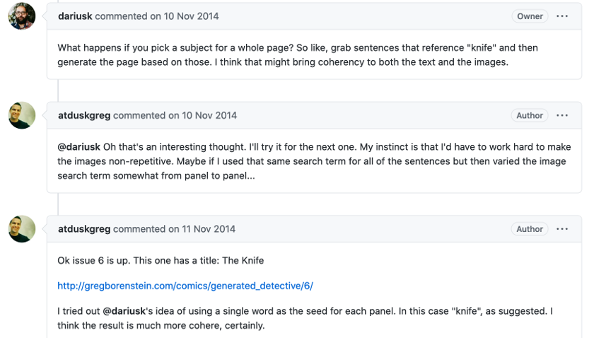Click atduskgreg's avatar on 10 Nov comment
The width and height of the screenshot is (594, 338).
(22, 115)
